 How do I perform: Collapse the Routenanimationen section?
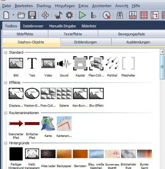pos(5,113)
